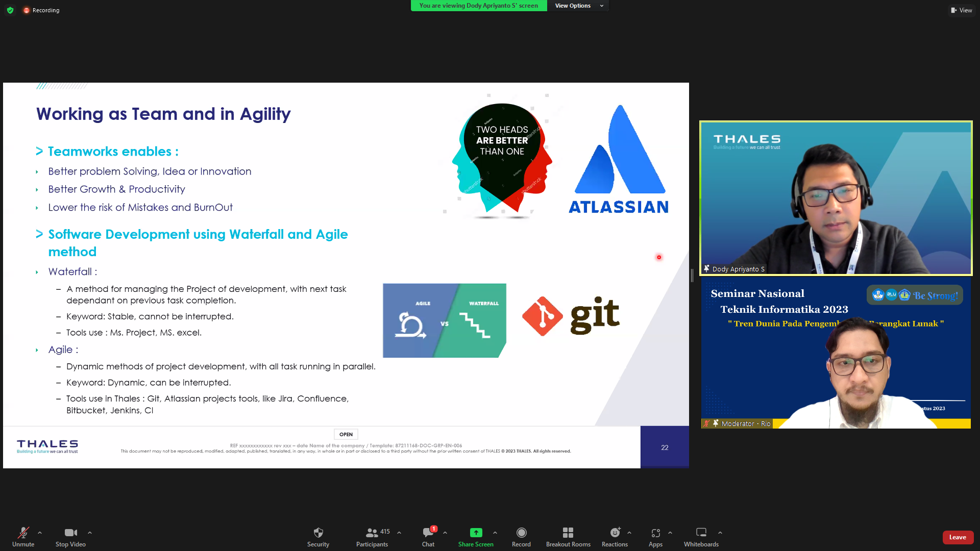Image resolution: width=980 pixels, height=551 pixels.
Task: Click 'Lower the risk of Mistakes and BurnOut' text
Action: 140,208
